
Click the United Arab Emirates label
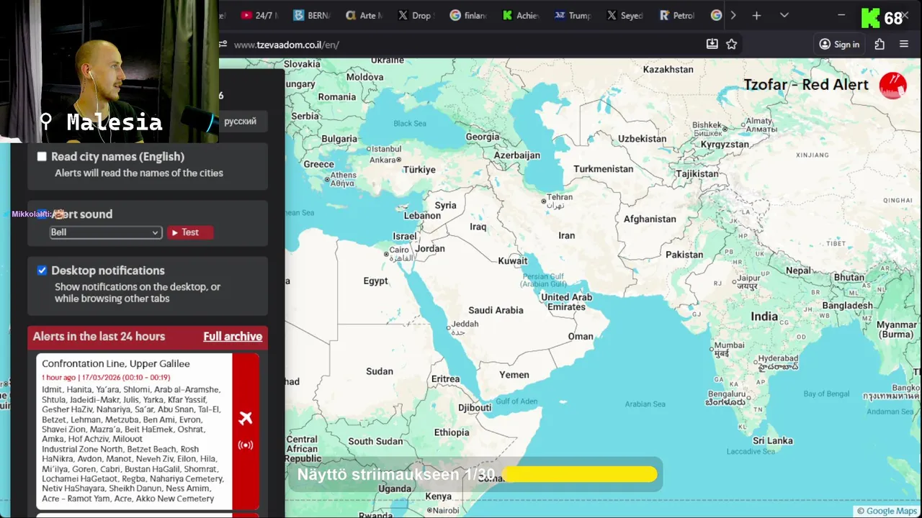click(566, 302)
